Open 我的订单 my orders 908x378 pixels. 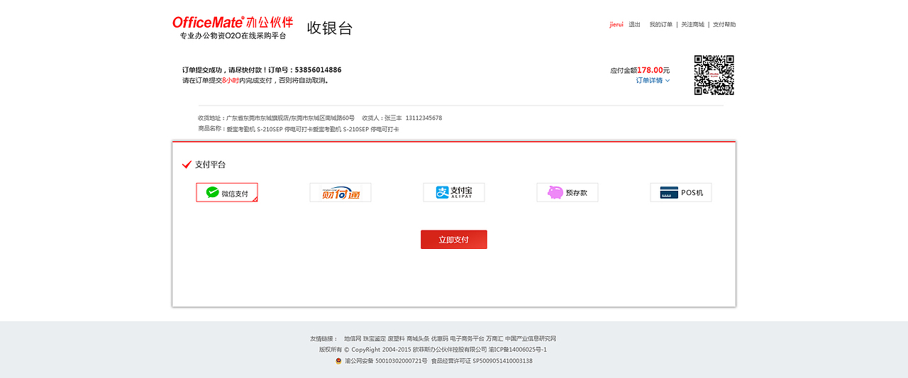point(660,24)
